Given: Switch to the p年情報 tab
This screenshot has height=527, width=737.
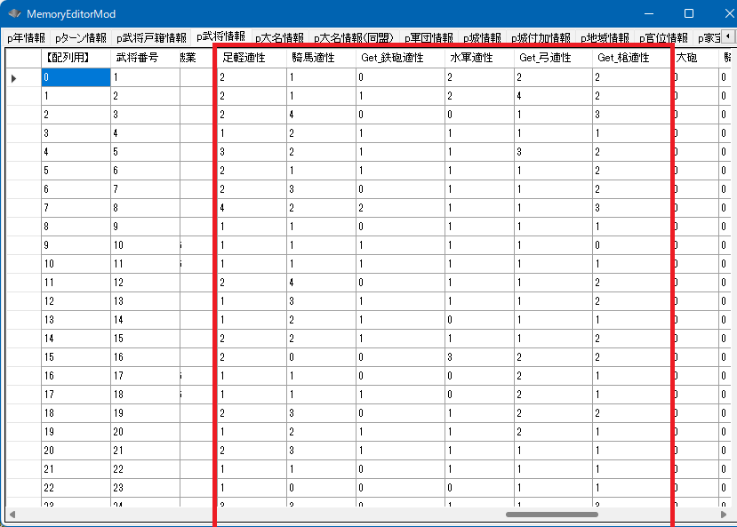Looking at the screenshot, I should (x=26, y=38).
